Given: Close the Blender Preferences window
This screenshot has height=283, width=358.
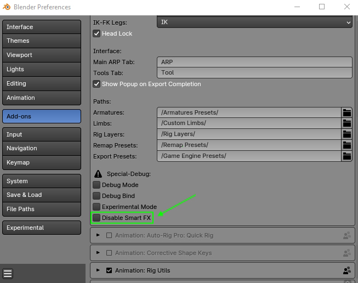Looking at the screenshot, I should pos(347,7).
